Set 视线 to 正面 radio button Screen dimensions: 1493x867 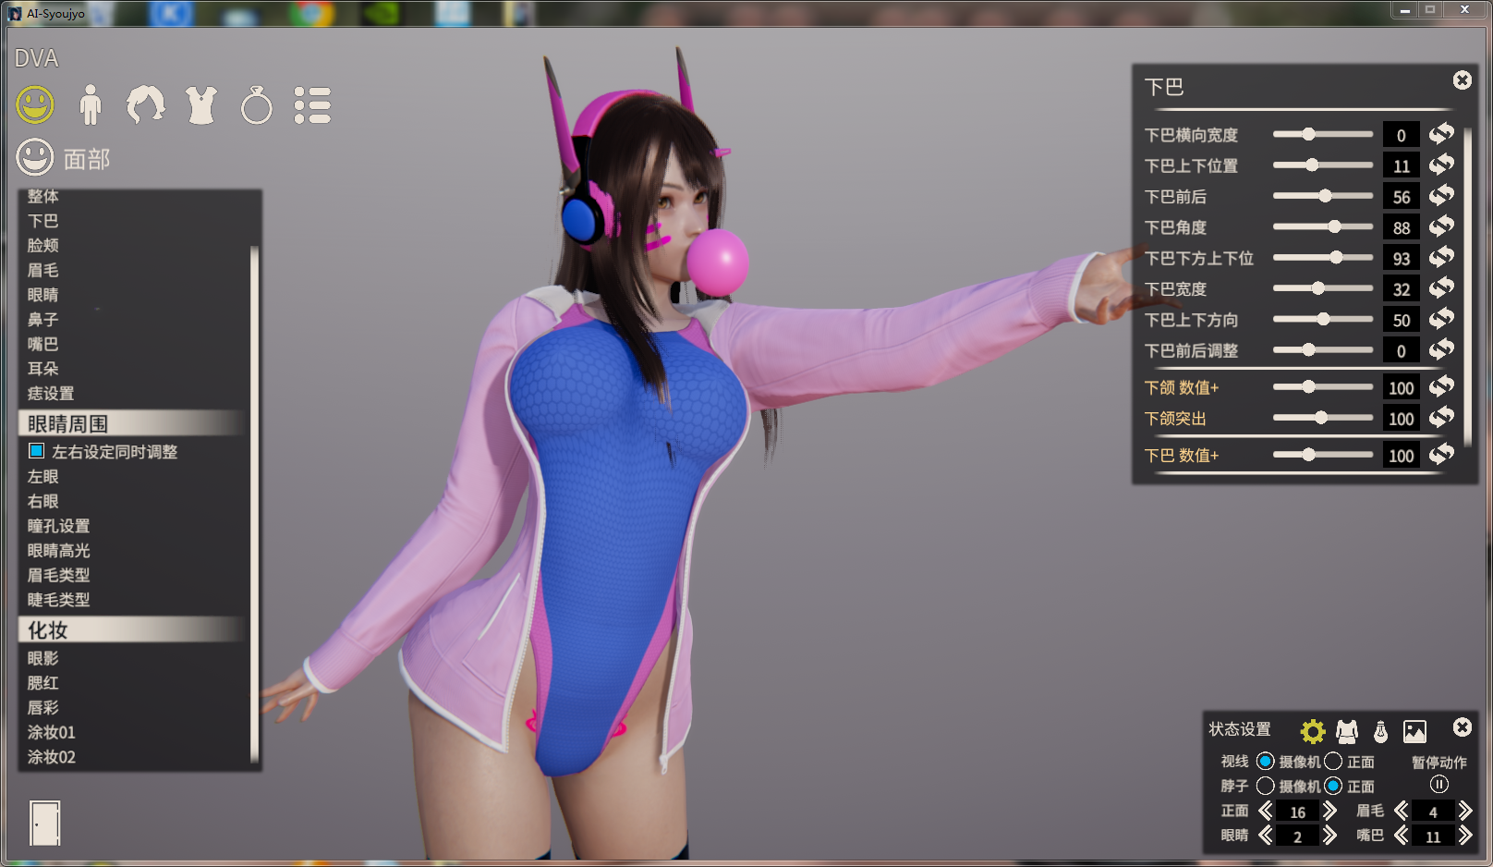tap(1333, 762)
